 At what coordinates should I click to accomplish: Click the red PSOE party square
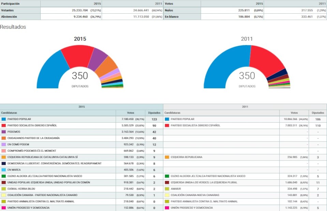(x=4, y=125)
